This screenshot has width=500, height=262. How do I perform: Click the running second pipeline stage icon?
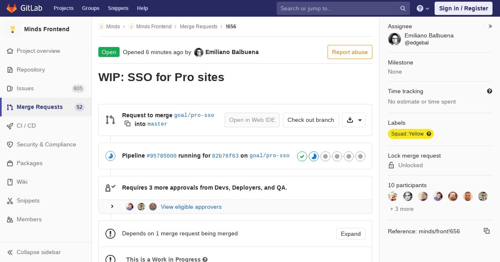point(314,156)
